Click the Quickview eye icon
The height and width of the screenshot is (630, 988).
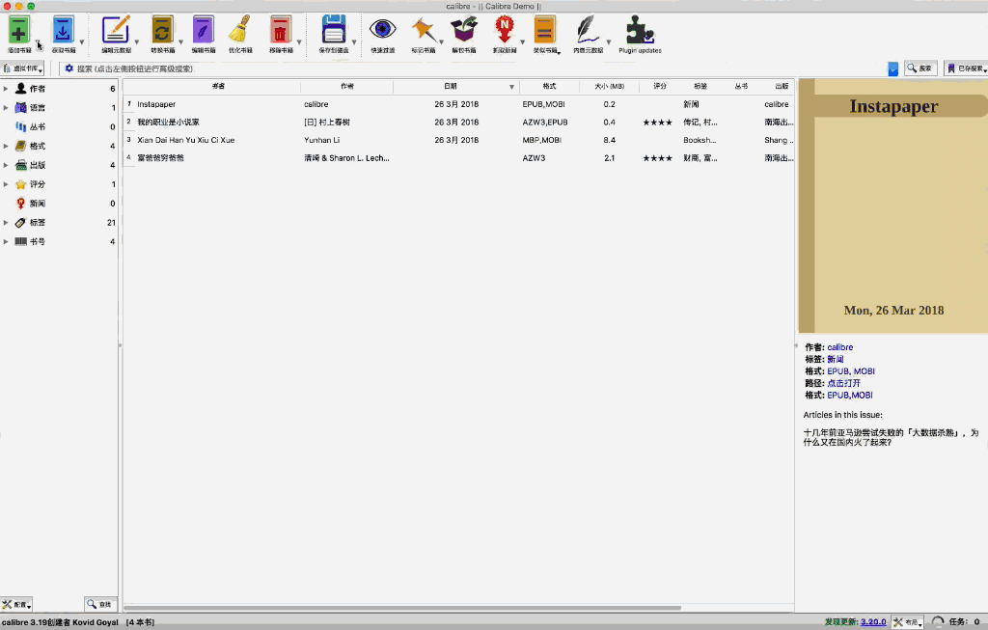(x=382, y=30)
